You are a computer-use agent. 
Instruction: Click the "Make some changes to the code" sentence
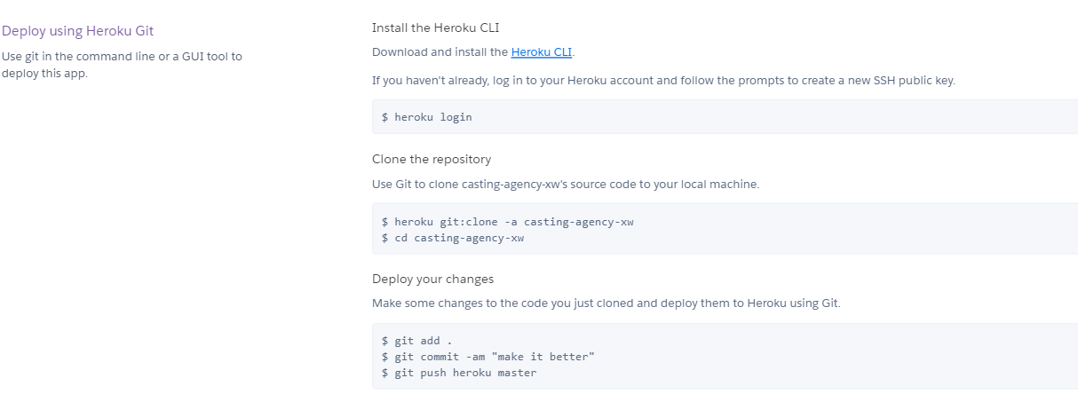[606, 303]
